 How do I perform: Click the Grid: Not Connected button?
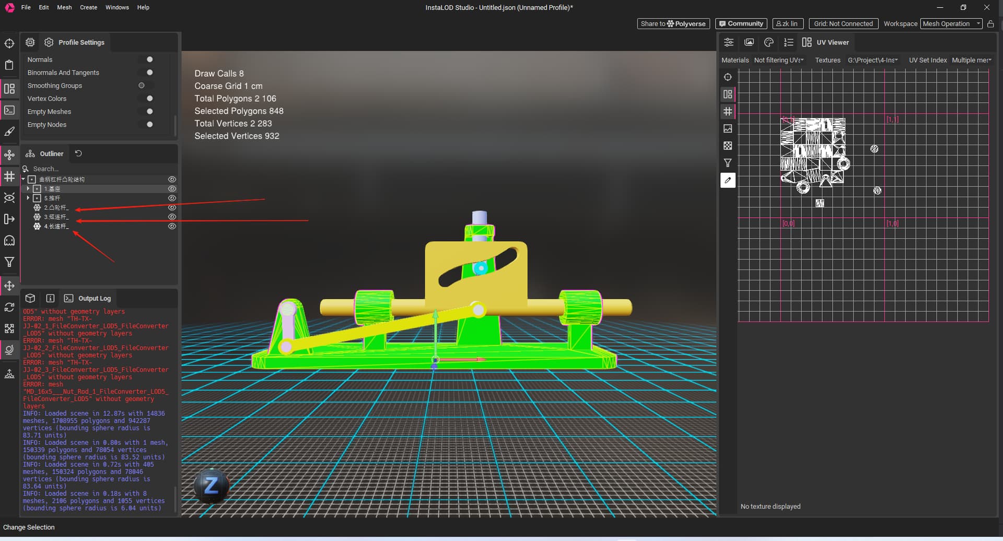click(843, 24)
